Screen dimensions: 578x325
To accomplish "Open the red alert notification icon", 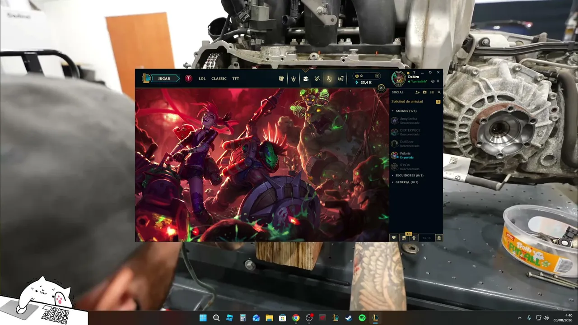I will click(188, 79).
